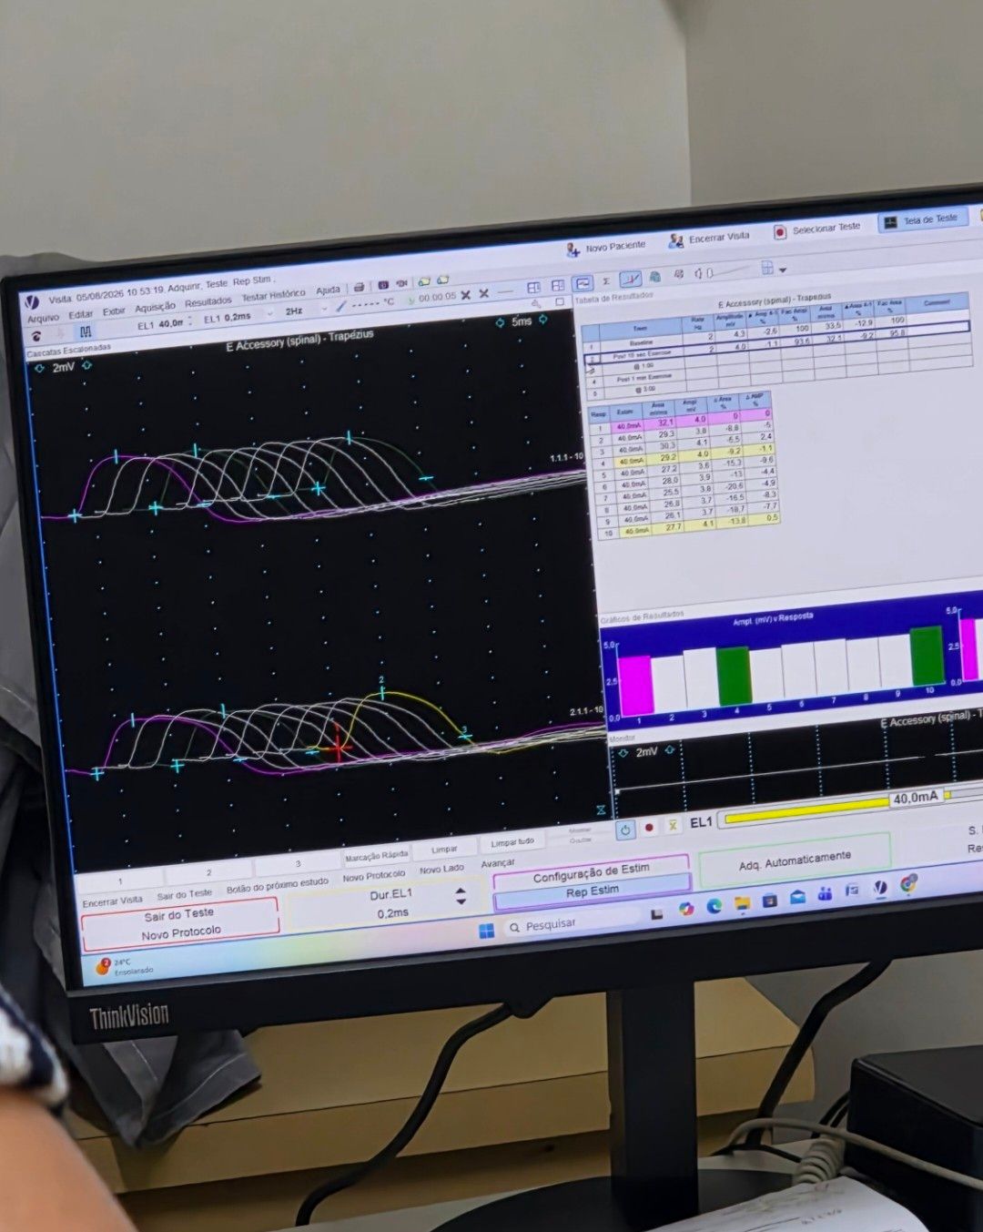
Task: Click the temperature pencil icon
Action: point(340,307)
